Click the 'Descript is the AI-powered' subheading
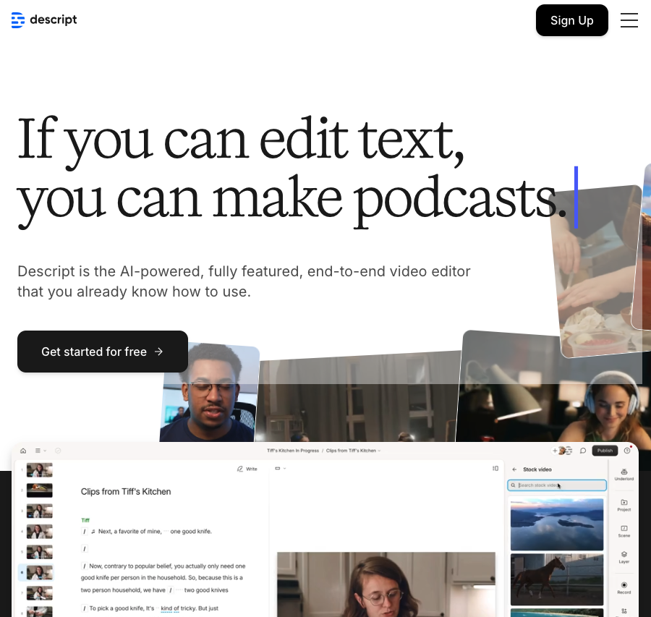This screenshot has height=617, width=651. (x=244, y=281)
